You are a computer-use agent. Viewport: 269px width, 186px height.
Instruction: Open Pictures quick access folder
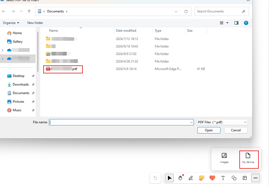(x=16, y=101)
